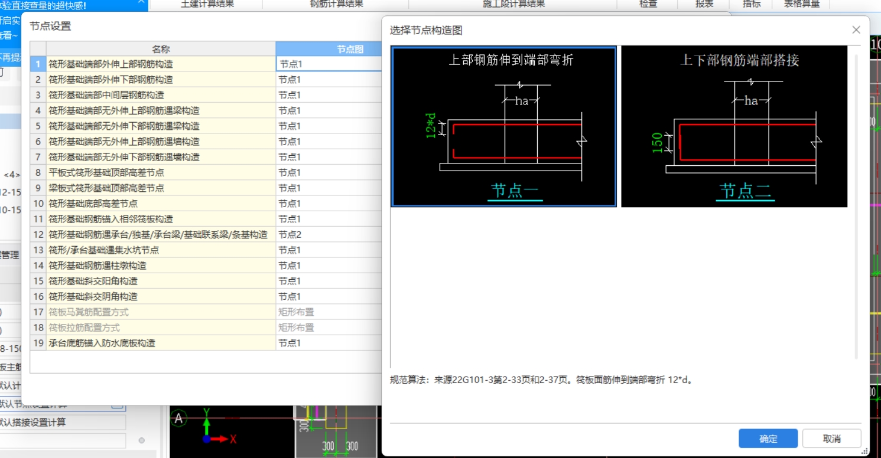
Task: Select row 筏形基础斜交阴角构造
Action: click(161, 296)
